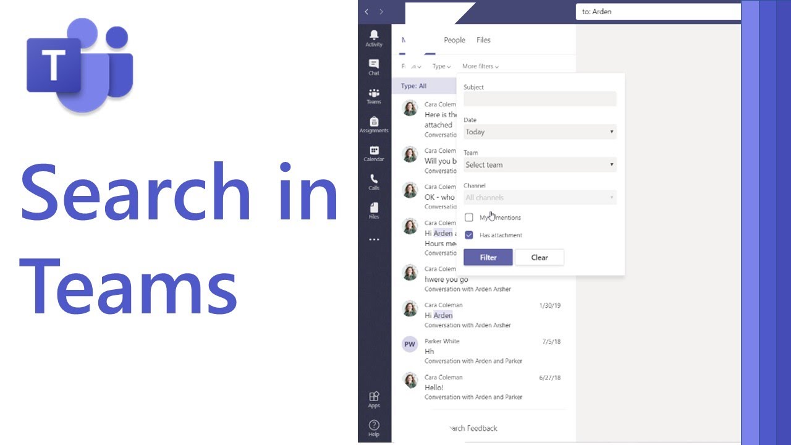Enable the My mentions checkbox
Screen dimensions: 791x445
coord(469,218)
